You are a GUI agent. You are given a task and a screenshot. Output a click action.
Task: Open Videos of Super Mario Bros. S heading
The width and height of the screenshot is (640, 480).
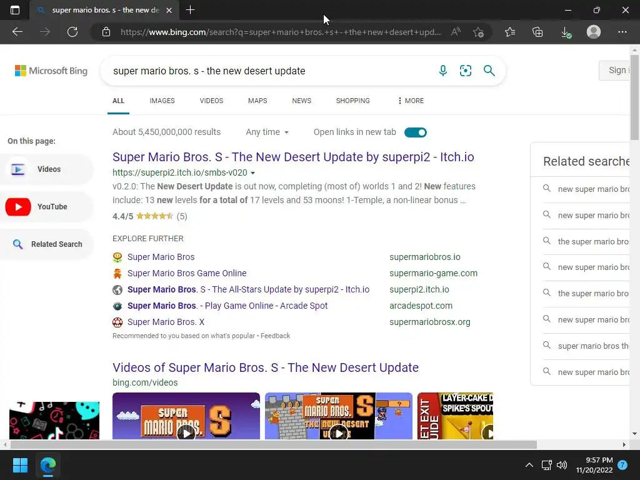[x=266, y=367]
